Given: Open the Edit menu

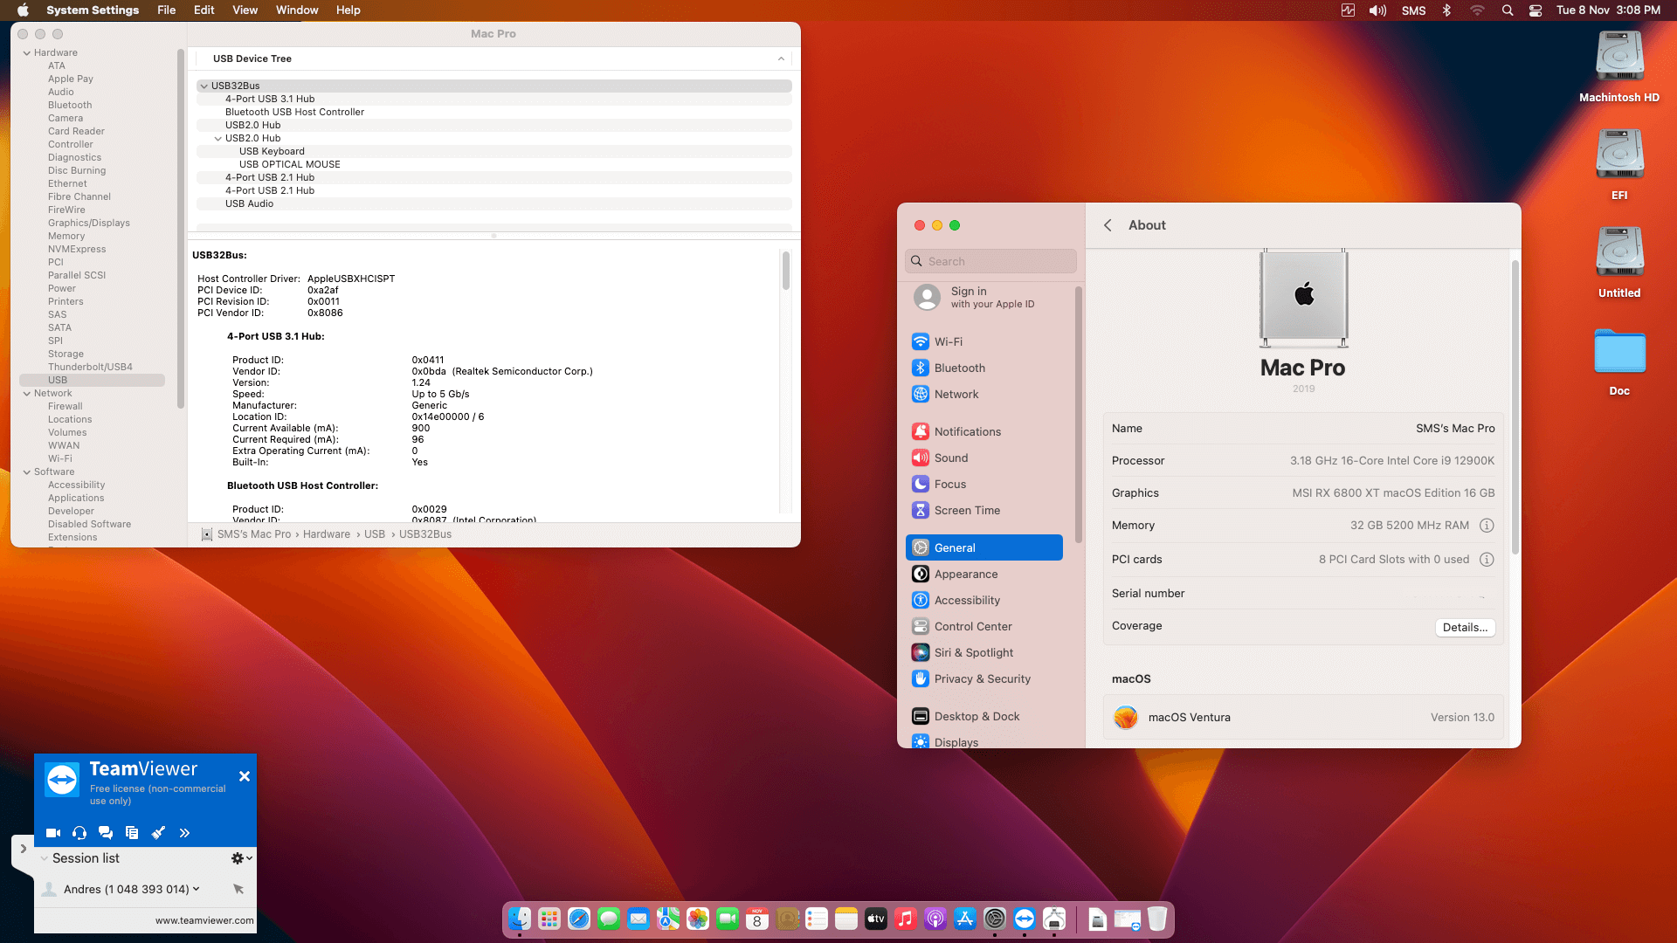Looking at the screenshot, I should [204, 10].
